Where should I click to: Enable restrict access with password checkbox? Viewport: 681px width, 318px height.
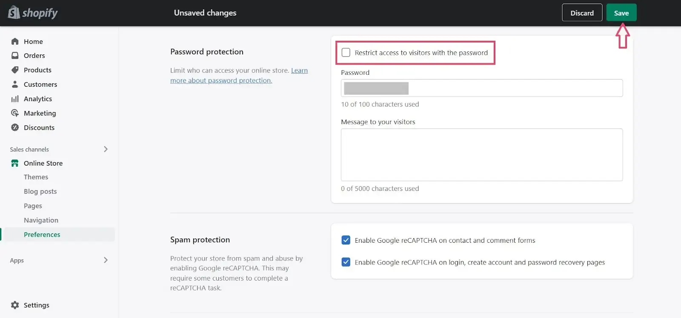pyautogui.click(x=346, y=52)
